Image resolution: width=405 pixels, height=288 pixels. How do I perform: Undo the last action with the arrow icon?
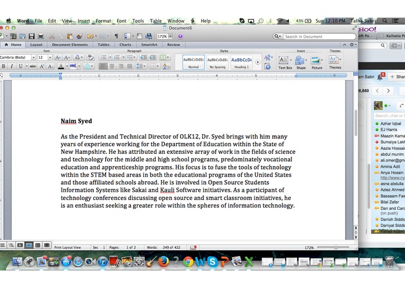90,36
